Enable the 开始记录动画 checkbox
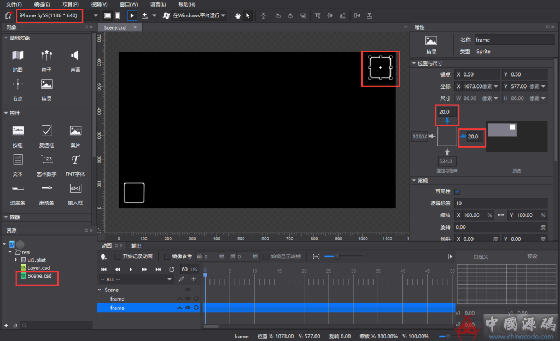This screenshot has width=560, height=341. pos(118,256)
